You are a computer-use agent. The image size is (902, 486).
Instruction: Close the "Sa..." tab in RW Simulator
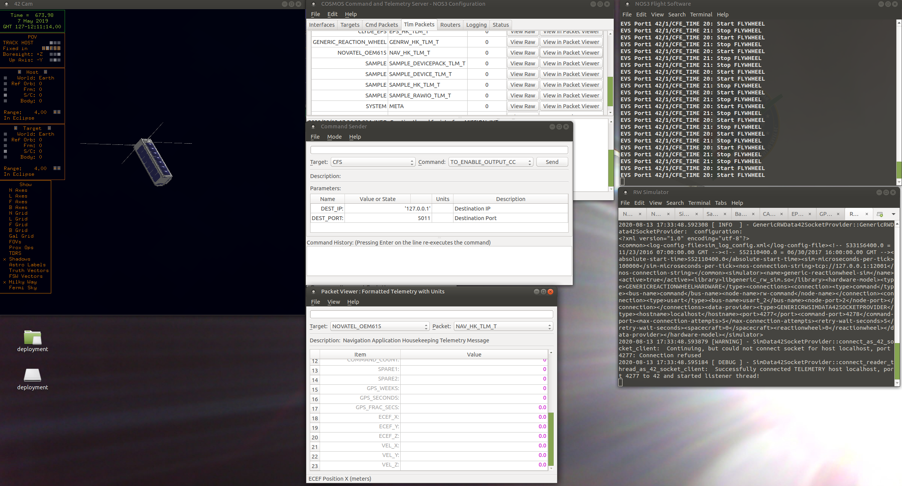(x=725, y=214)
